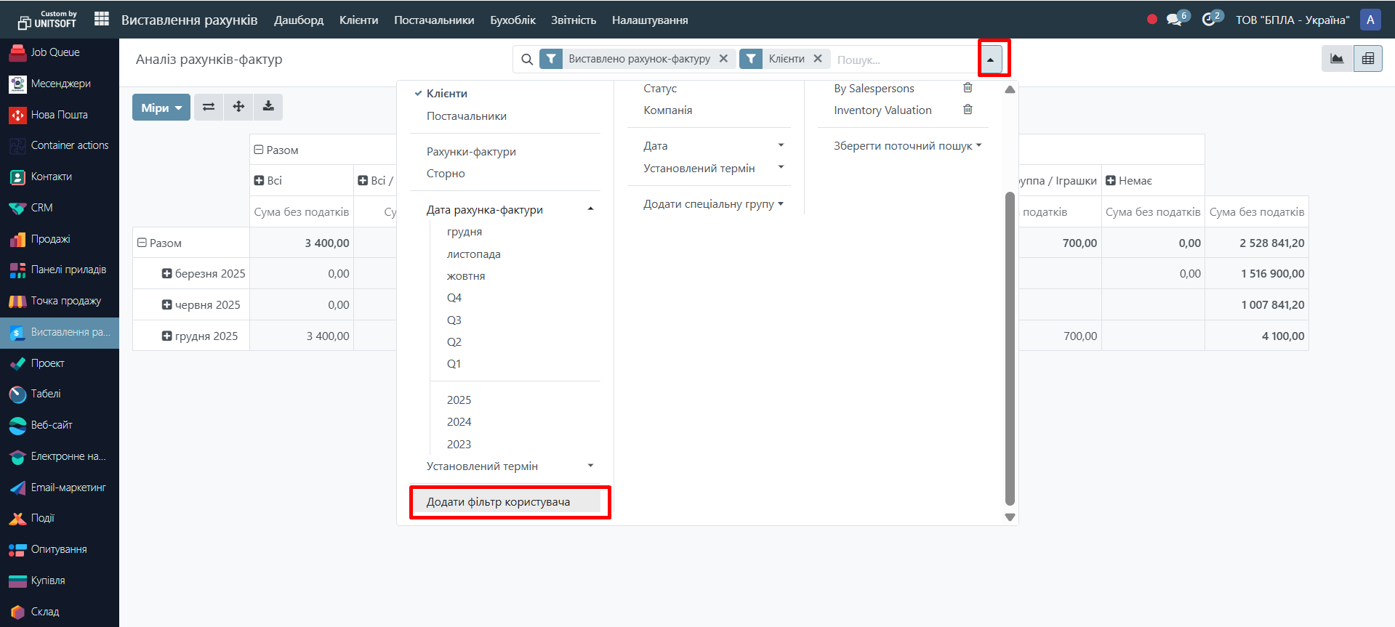The width and height of the screenshot is (1395, 627).
Task: Select the 2024 year filter
Action: point(459,422)
